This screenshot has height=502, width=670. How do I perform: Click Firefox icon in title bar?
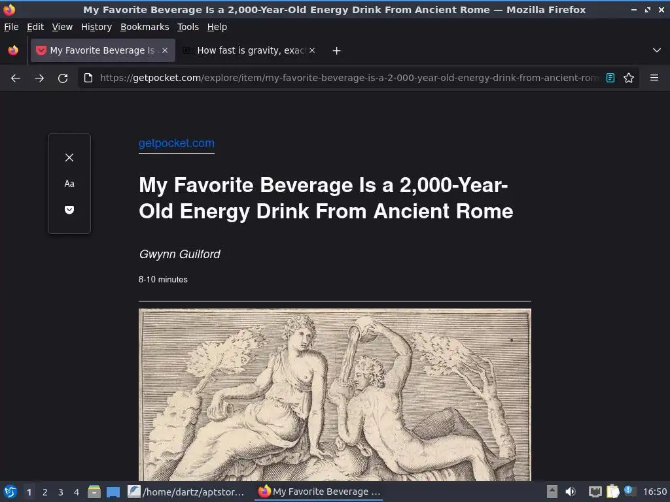pos(9,9)
